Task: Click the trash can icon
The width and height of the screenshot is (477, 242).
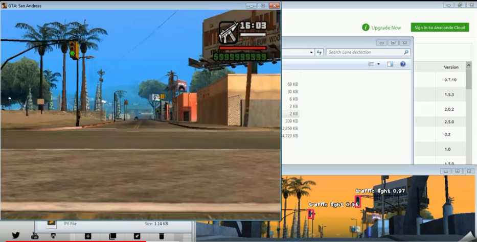Action: [x=162, y=236]
